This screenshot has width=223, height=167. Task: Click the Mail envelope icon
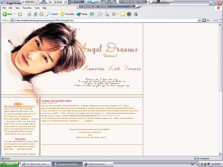(x=99, y=14)
